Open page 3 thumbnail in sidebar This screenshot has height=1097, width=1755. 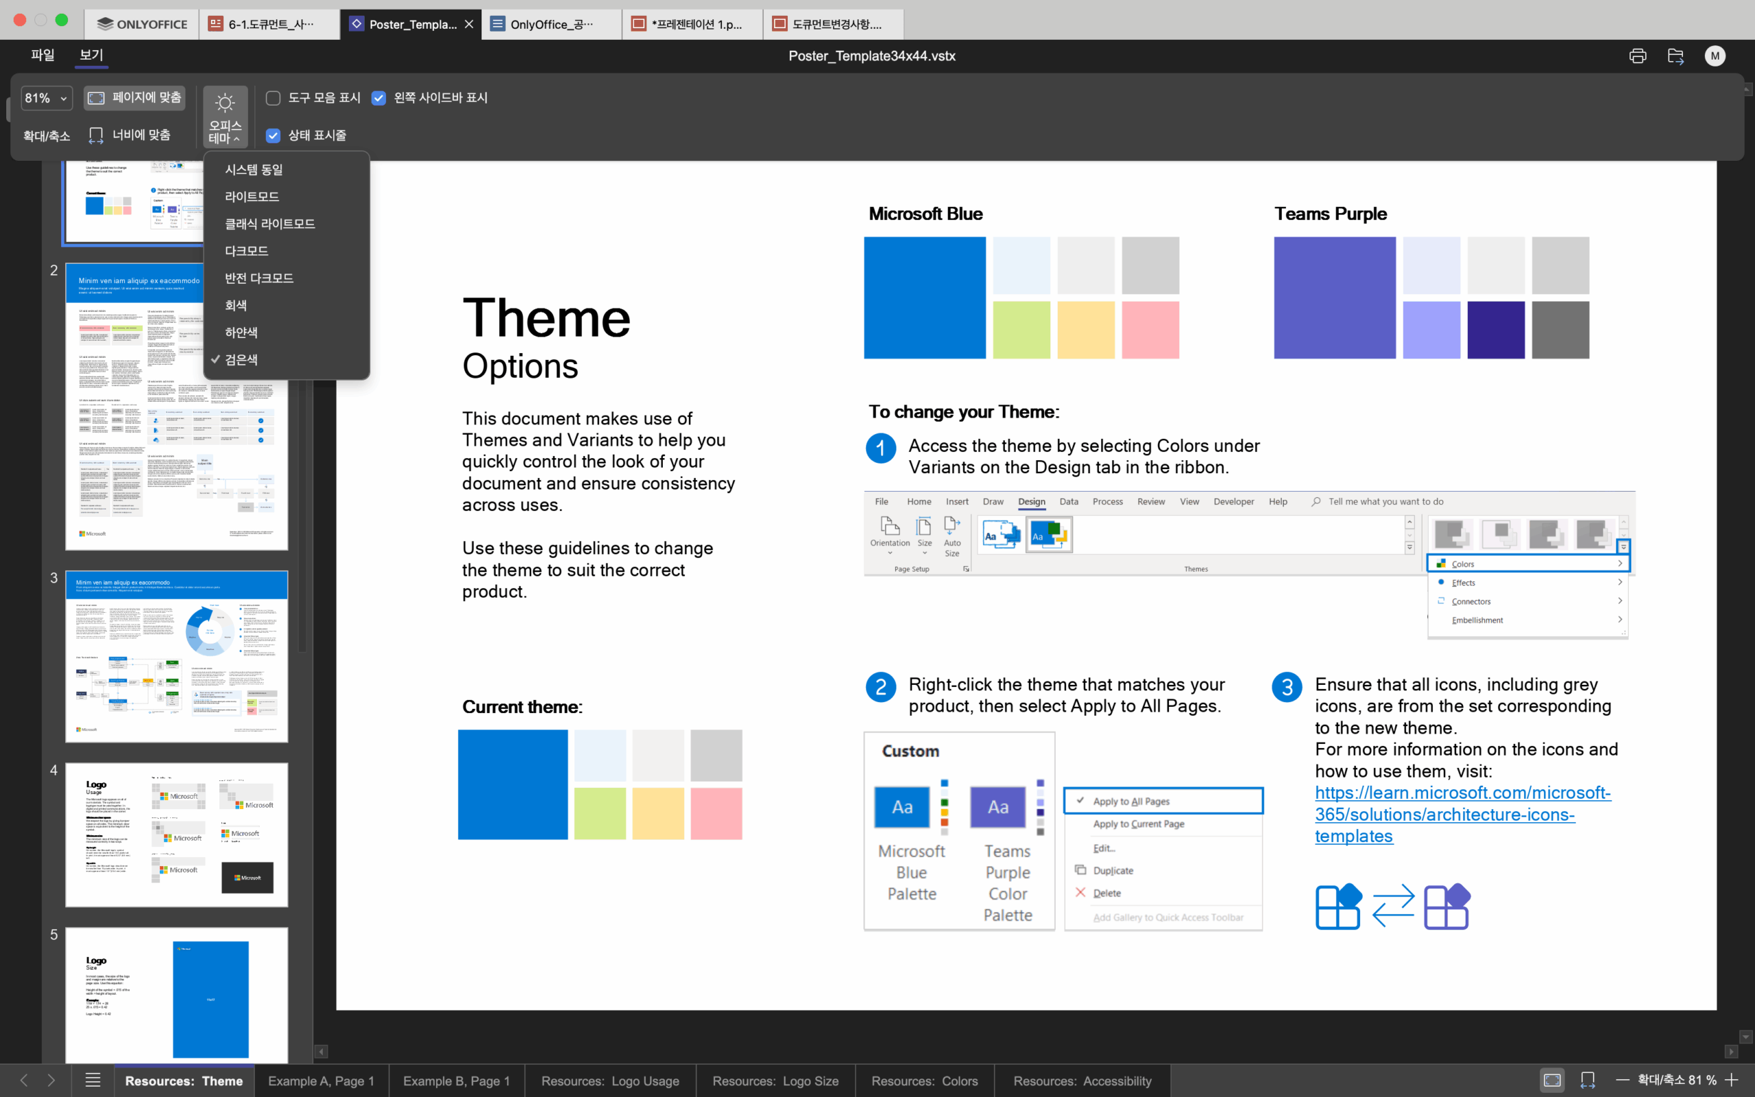pos(176,656)
